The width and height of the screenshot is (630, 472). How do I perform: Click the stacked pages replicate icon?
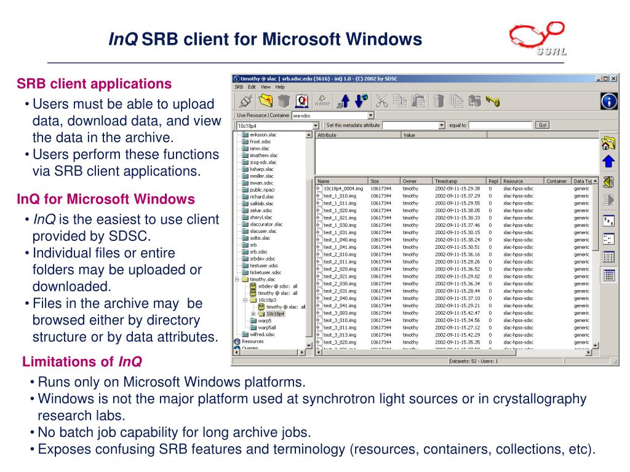[457, 101]
